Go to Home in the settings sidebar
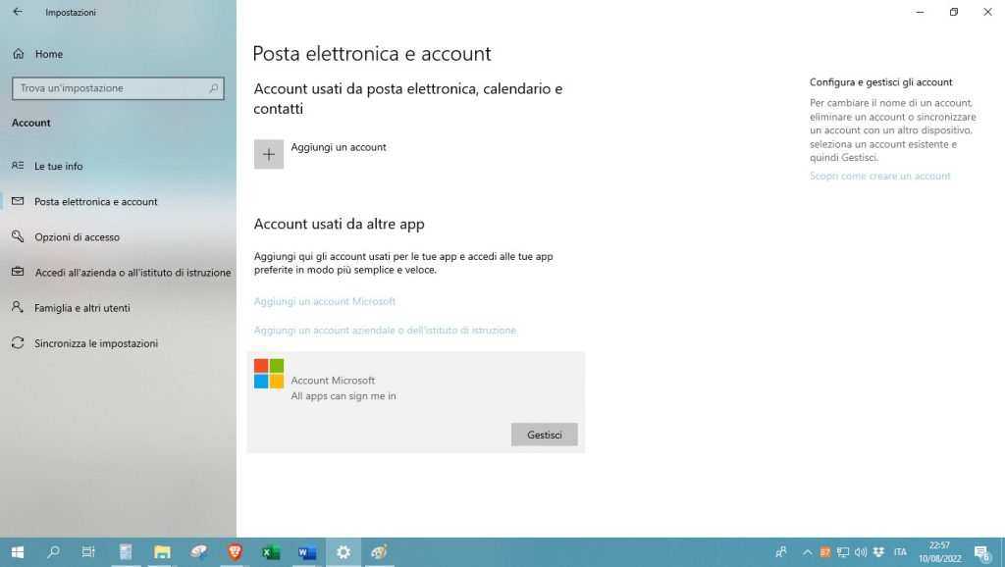The height and width of the screenshot is (567, 1005). [48, 54]
